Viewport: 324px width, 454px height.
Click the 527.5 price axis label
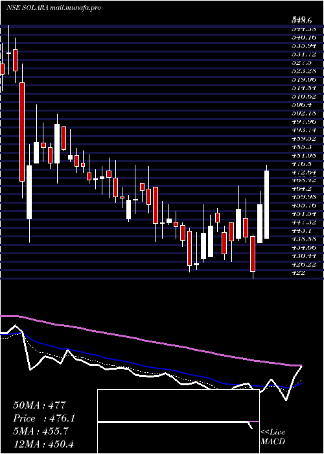click(302, 62)
